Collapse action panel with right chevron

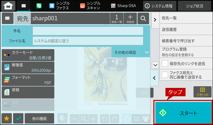pyautogui.click(x=155, y=20)
